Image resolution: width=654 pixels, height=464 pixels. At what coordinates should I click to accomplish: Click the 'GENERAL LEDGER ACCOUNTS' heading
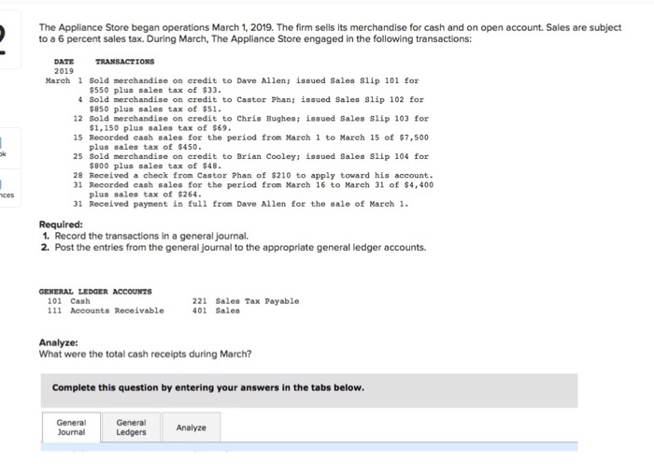[x=95, y=292]
